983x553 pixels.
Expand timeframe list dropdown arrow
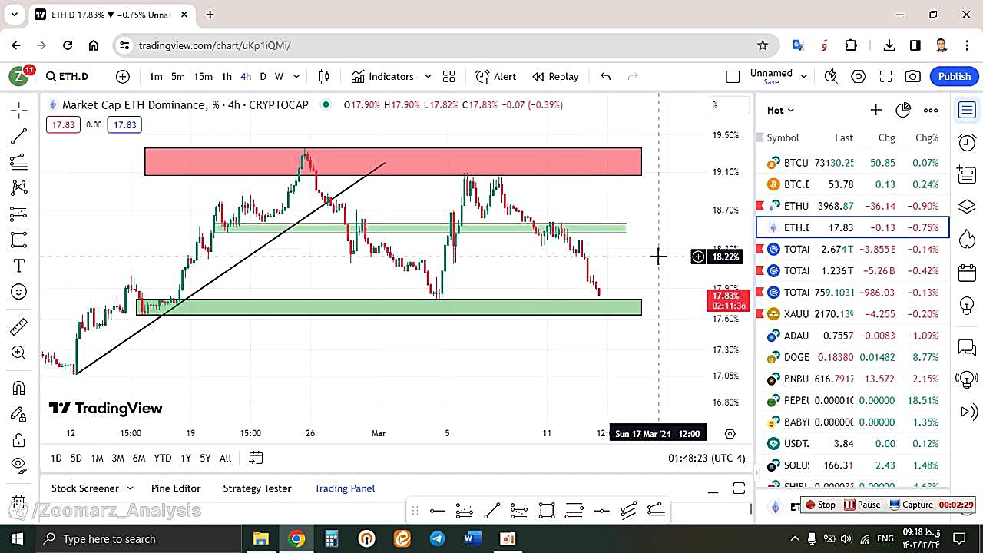[296, 76]
